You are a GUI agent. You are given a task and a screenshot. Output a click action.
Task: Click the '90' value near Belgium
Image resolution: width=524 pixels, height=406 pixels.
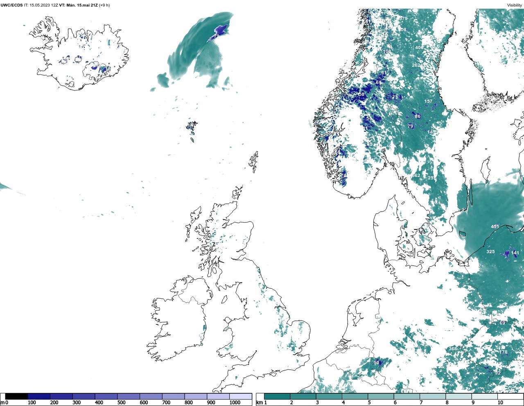[x=376, y=363]
